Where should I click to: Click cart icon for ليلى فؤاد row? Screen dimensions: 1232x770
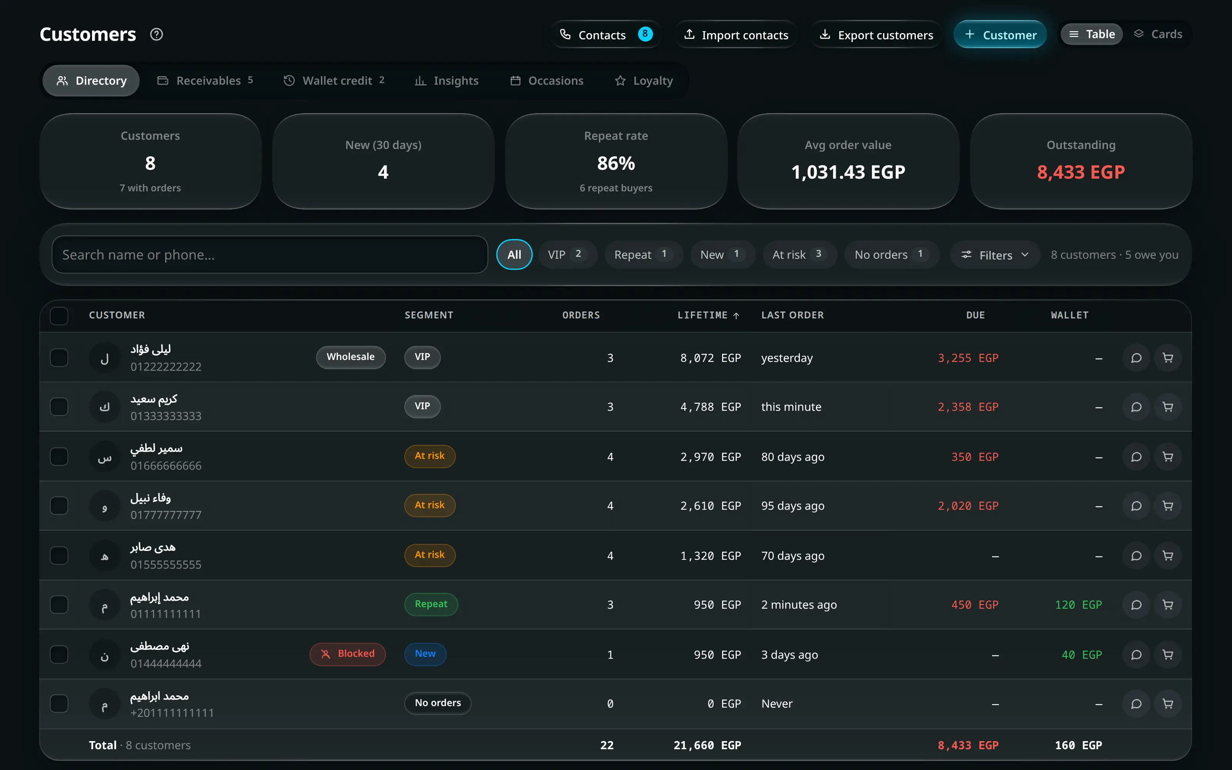[x=1167, y=358]
